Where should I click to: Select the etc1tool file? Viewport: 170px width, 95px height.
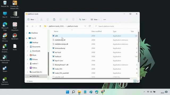point(95,52)
